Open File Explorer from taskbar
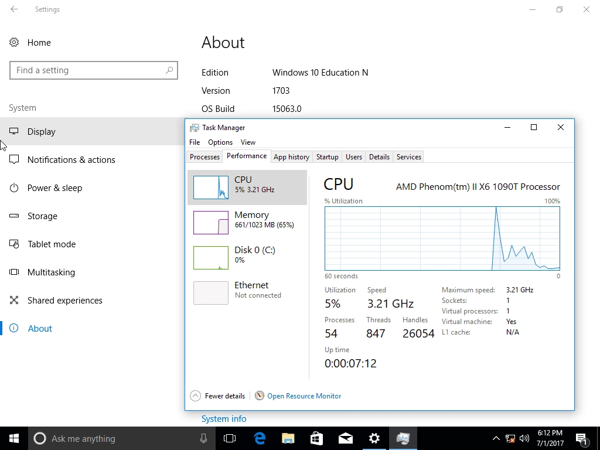The image size is (600, 450). click(288, 438)
